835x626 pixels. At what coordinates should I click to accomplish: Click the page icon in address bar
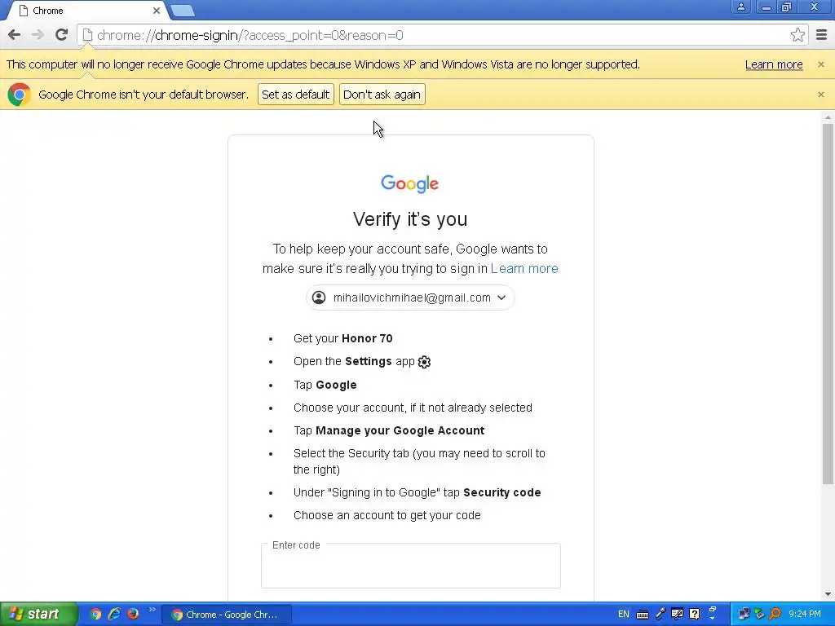(87, 35)
